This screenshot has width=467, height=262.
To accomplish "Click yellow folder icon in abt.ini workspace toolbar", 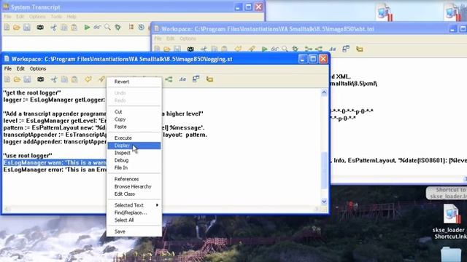I will point(360,49).
